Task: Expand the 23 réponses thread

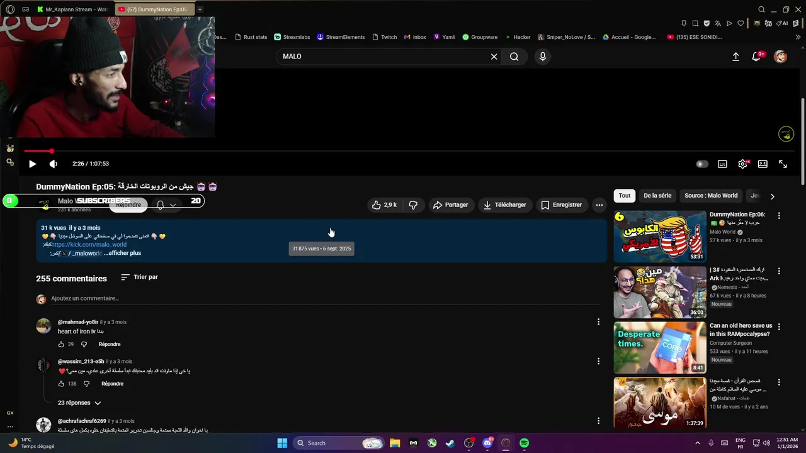Action: pyautogui.click(x=79, y=403)
